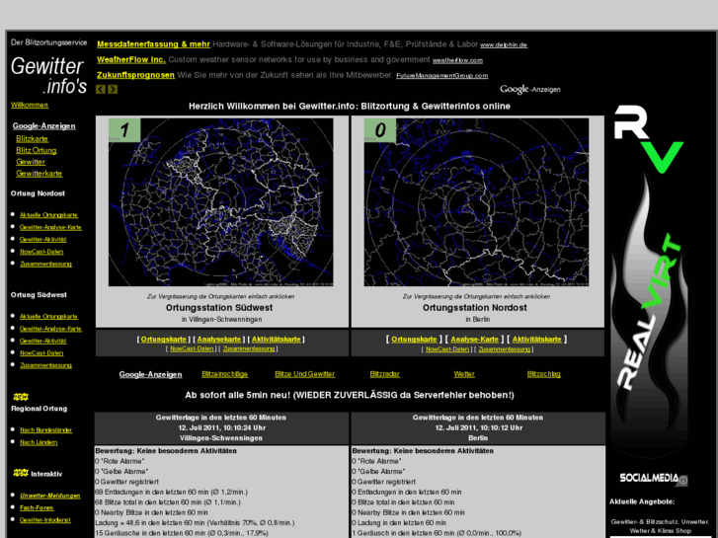Click the Ortungsstation Nordost heading
Viewport: 718px width, 538px height.
[x=475, y=308]
